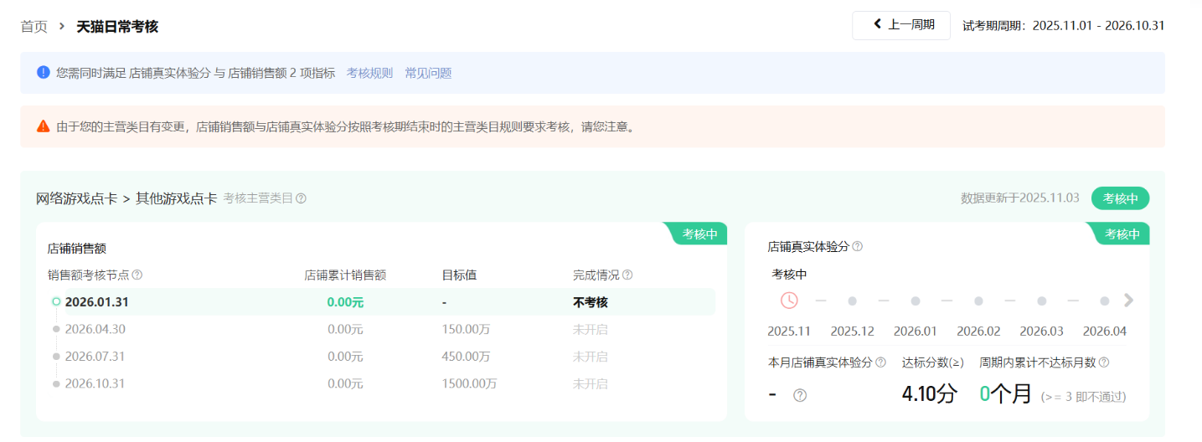Click help icon beside 完成情况 column

627,275
